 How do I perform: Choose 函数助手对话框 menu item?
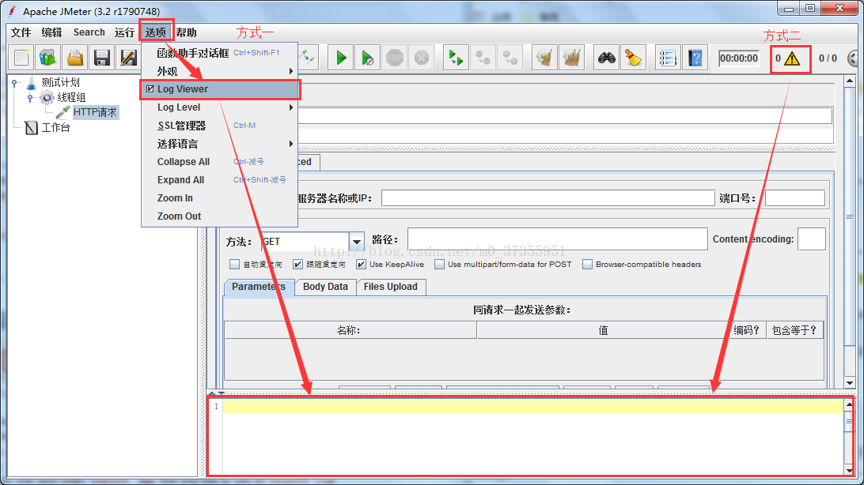220,54
